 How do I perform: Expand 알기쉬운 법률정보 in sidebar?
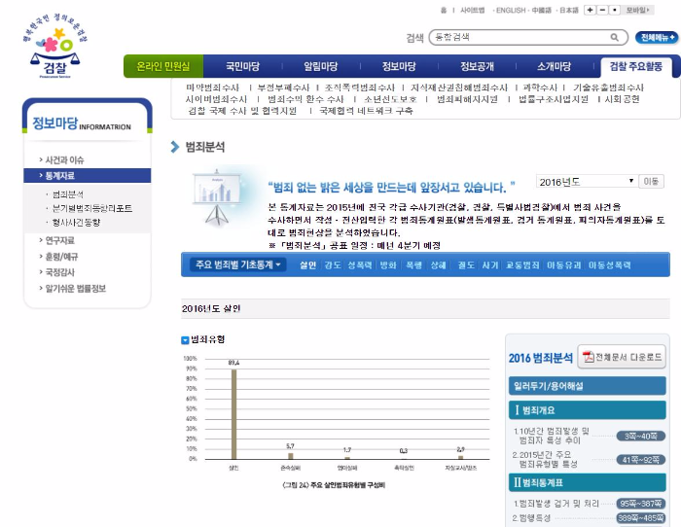(76, 289)
